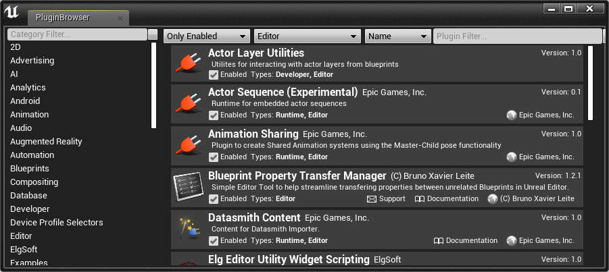This screenshot has width=609, height=272.
Task: Select the Editor category in list
Action: pyautogui.click(x=21, y=236)
